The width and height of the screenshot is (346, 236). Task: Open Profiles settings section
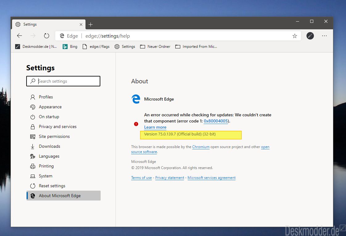[x=64, y=97]
